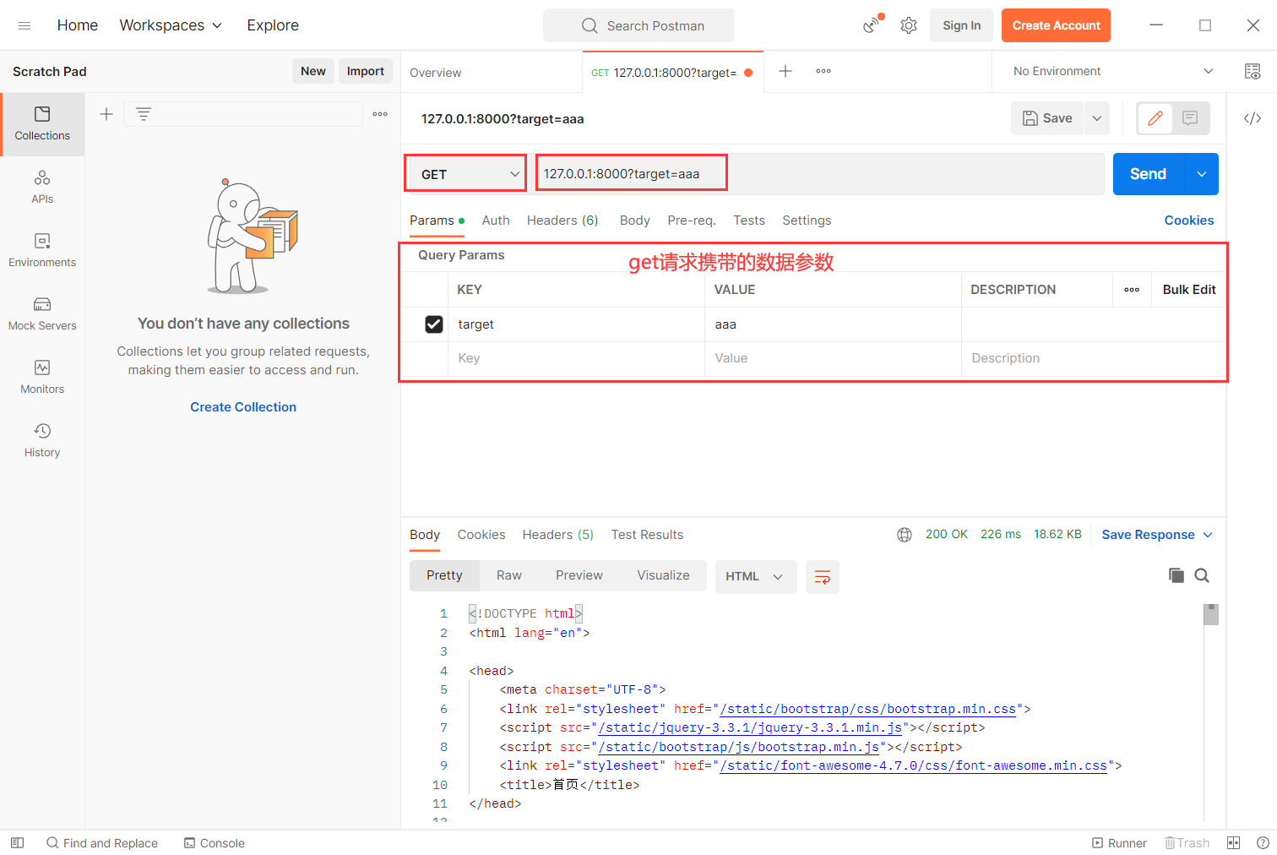This screenshot has height=855, width=1277.
Task: Open the Tests tab
Action: coord(749,221)
